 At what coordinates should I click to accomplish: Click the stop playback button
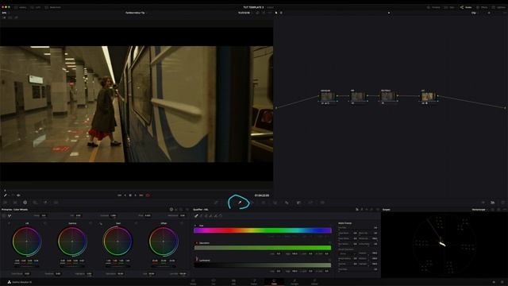point(130,195)
